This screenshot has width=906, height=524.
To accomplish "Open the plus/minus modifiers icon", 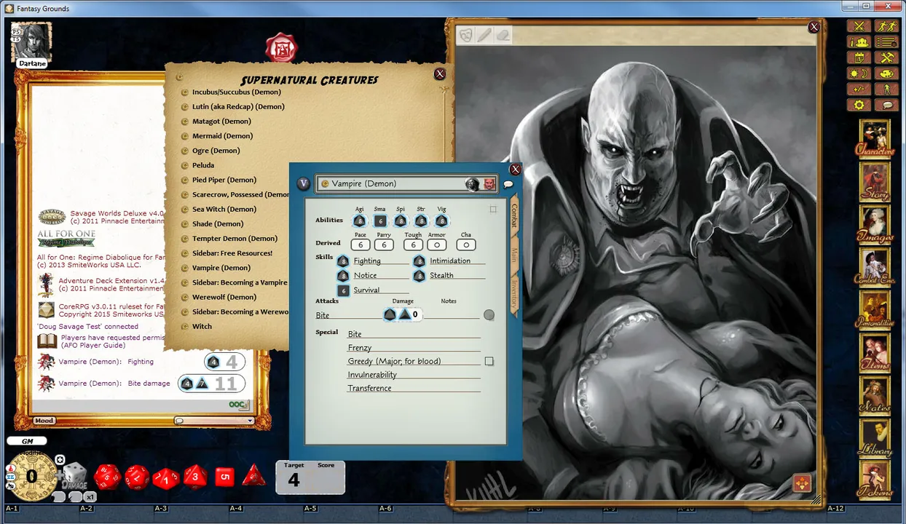I will coord(860,90).
